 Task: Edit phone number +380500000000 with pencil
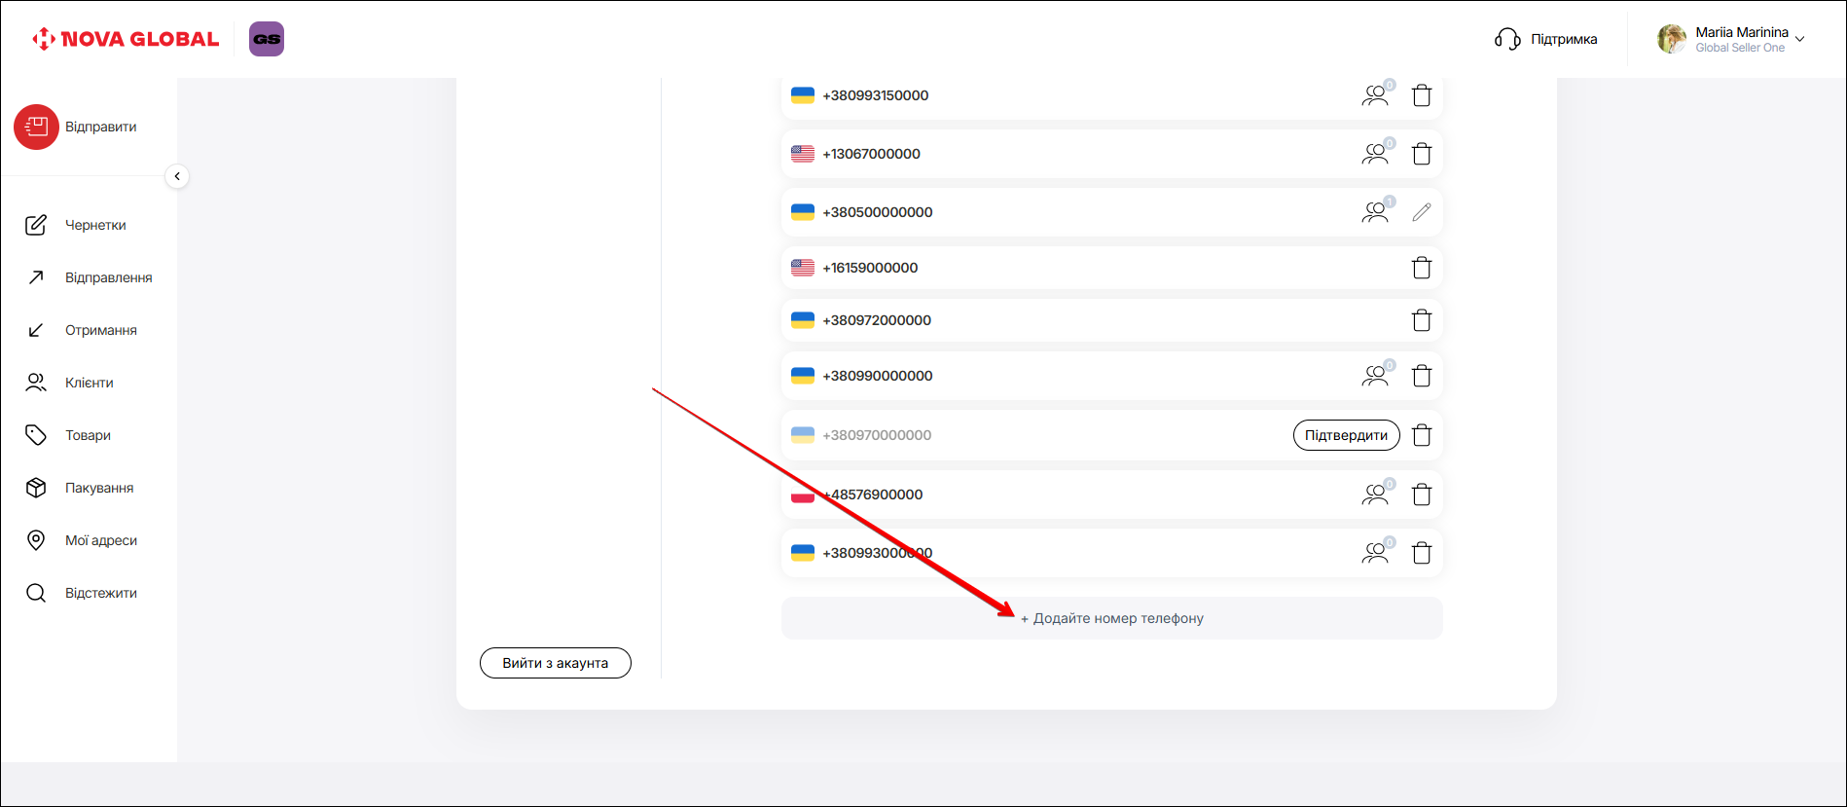(x=1421, y=212)
